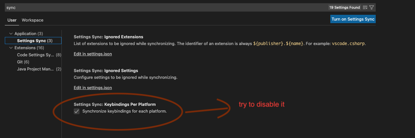This screenshot has height=138, width=415.
Task: Open Edit in settings.json for Ignored Extensions
Action: 93,54
